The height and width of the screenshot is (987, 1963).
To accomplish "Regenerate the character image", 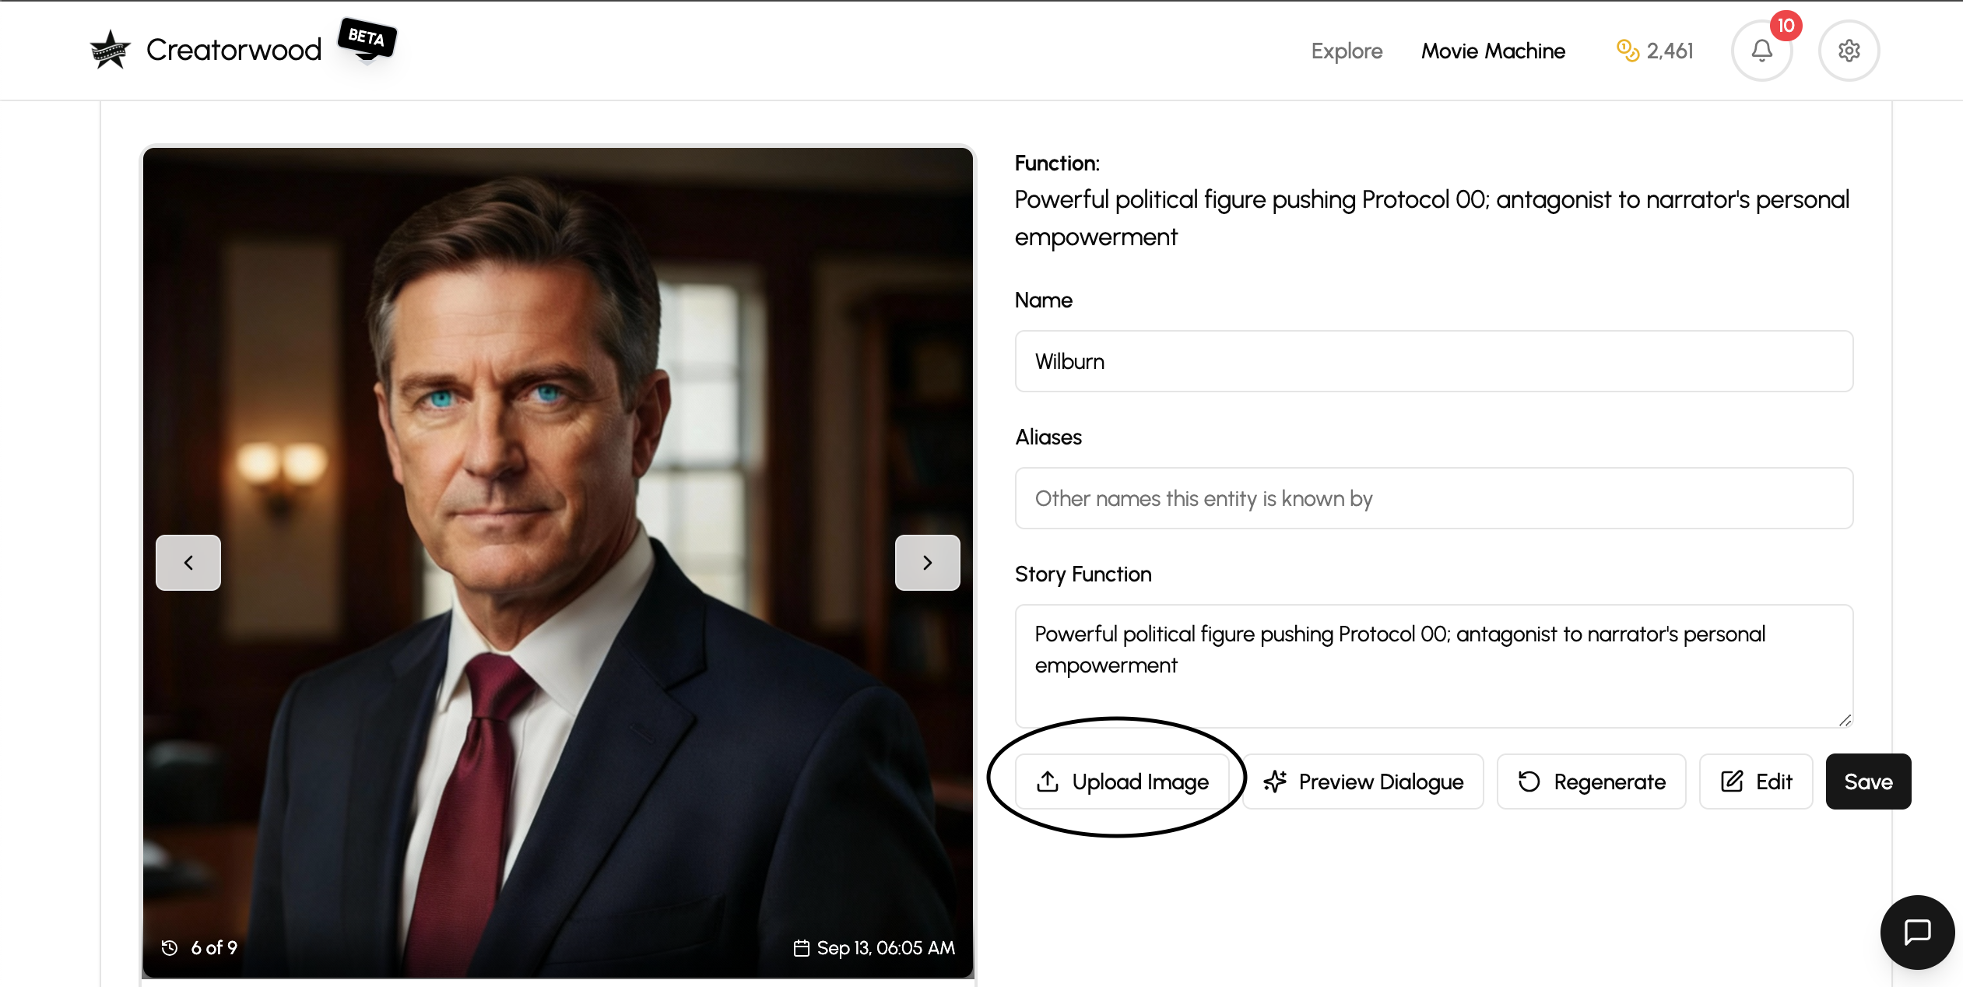I will (x=1591, y=782).
